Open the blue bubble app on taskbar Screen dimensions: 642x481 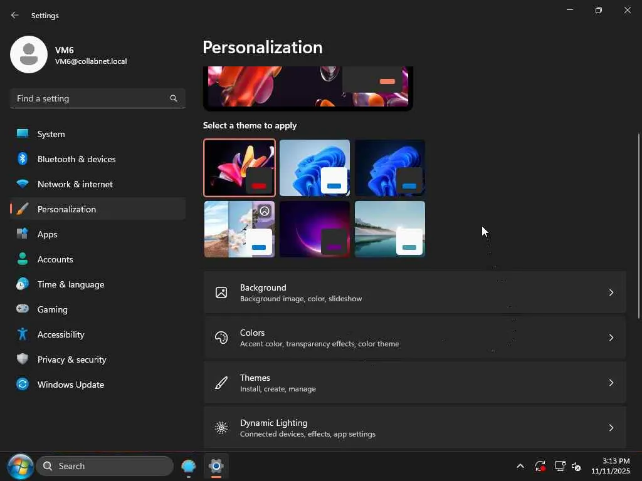tap(188, 466)
